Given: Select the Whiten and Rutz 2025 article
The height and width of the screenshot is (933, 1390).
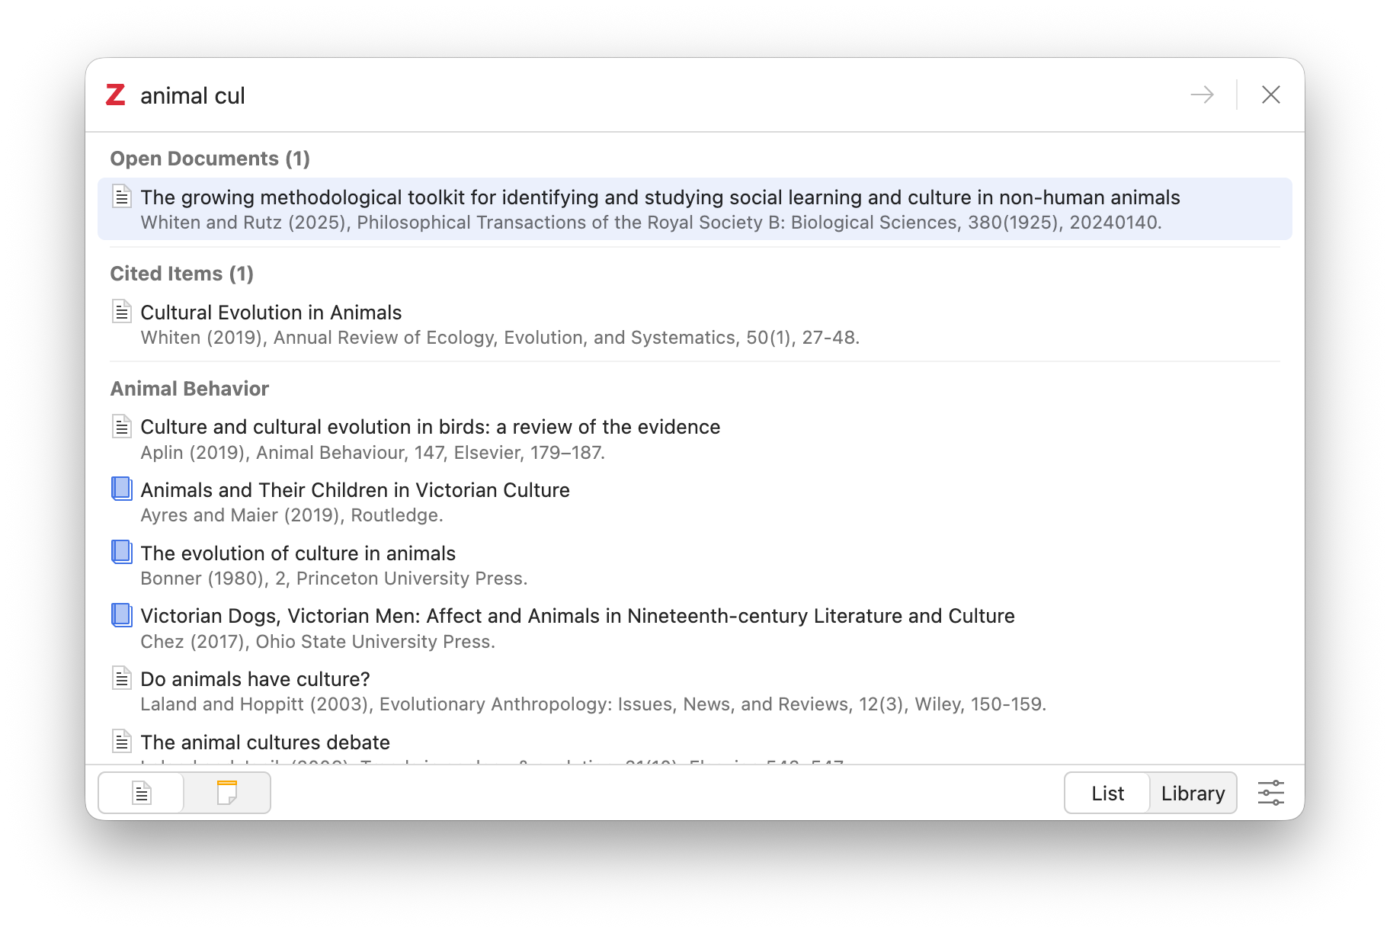Looking at the screenshot, I should 659,209.
